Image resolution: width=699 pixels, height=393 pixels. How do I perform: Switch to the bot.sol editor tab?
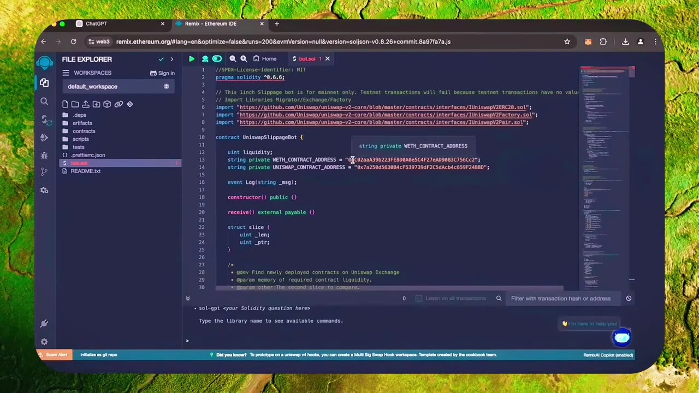(307, 58)
